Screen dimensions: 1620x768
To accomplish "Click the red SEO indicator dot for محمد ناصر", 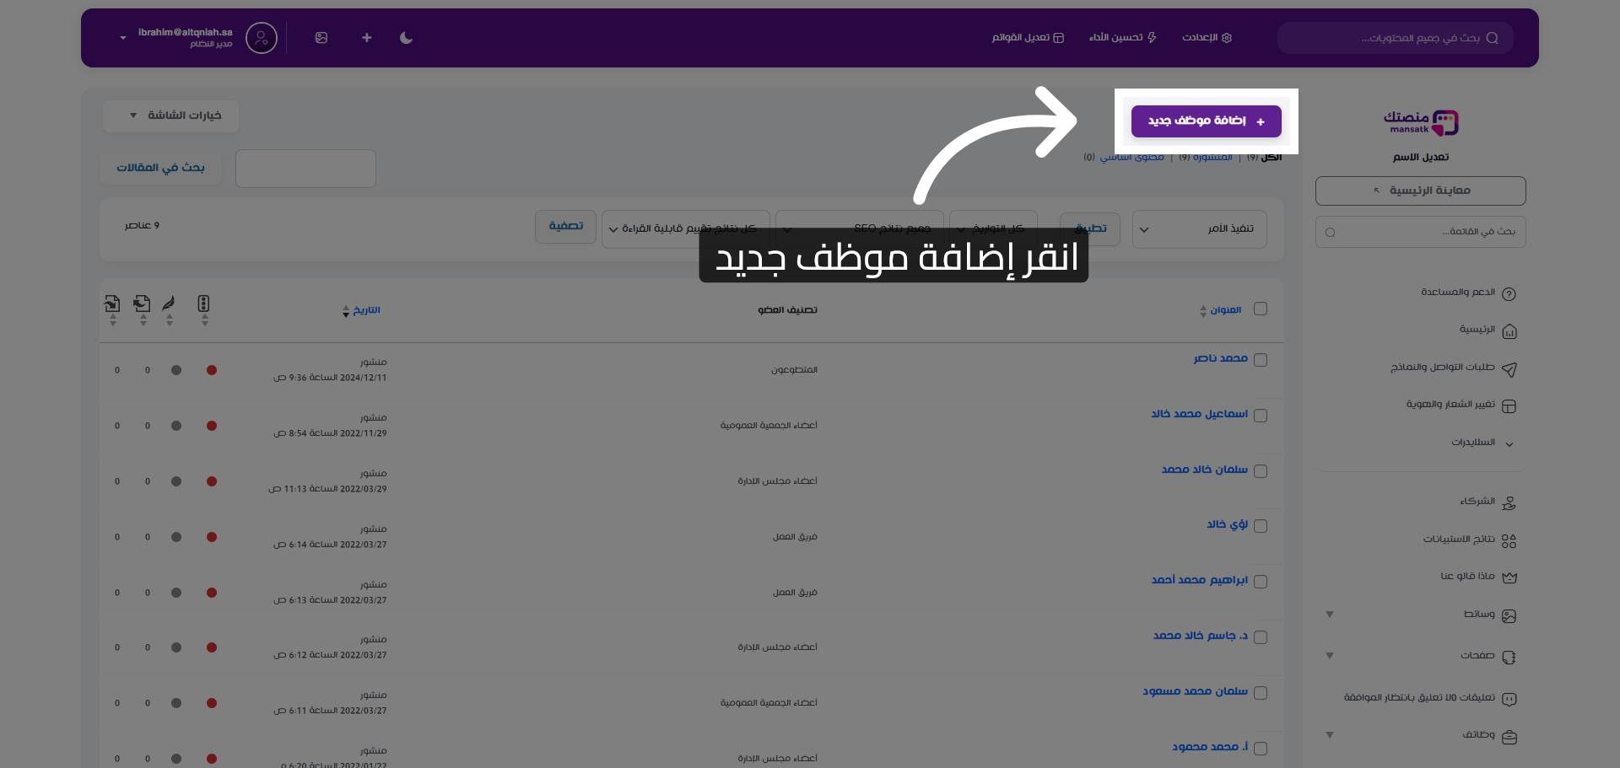I will 212,369.
